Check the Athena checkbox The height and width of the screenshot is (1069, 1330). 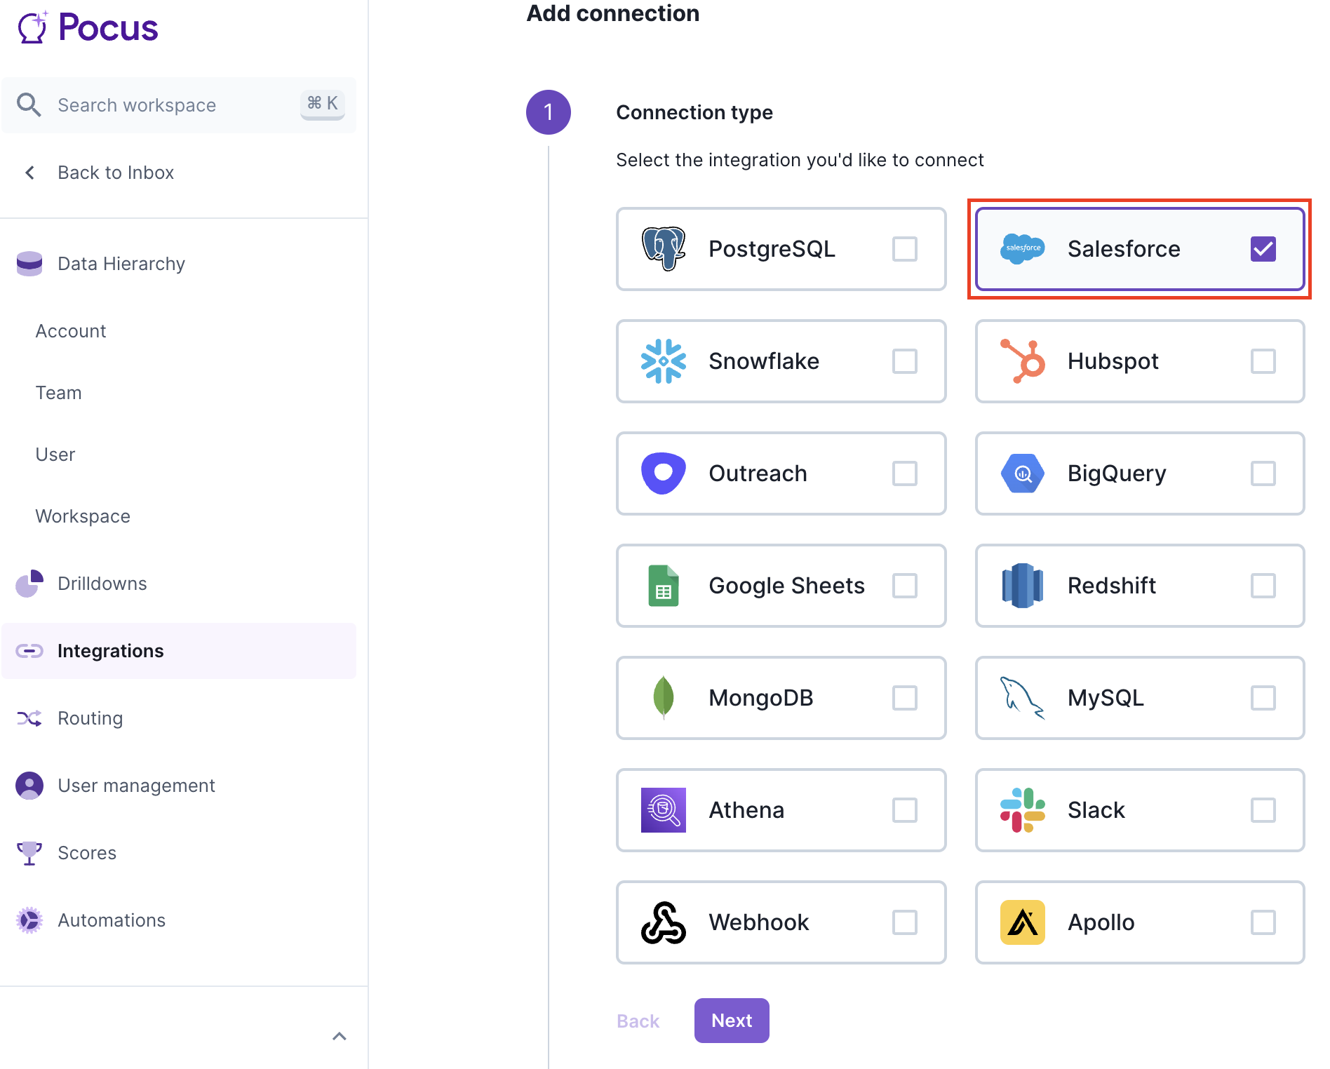905,810
